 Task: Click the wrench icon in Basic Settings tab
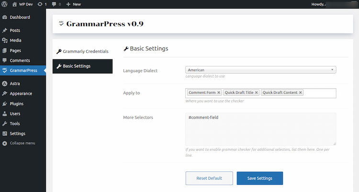(x=59, y=66)
